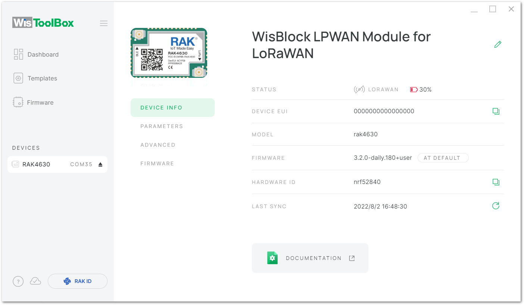Click the Templates gear icon
Screen dimensions: 524x305
18,78
